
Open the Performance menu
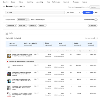coord(57,2)
